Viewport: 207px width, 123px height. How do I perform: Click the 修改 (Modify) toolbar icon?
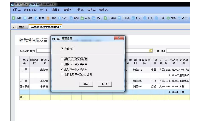pyautogui.click(x=36, y=18)
